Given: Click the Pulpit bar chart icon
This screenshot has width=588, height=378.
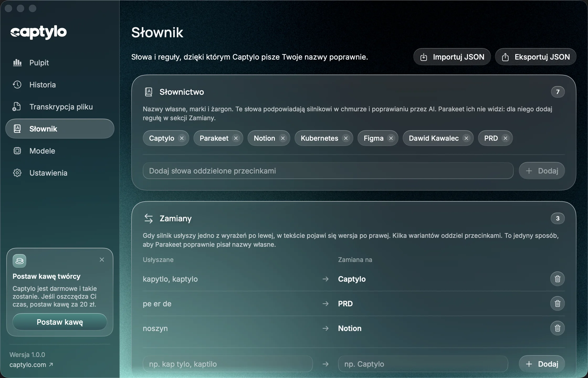Looking at the screenshot, I should pyautogui.click(x=17, y=63).
